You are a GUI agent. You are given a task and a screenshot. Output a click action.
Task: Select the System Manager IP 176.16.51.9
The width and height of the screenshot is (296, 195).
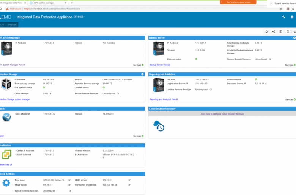click(x=49, y=43)
